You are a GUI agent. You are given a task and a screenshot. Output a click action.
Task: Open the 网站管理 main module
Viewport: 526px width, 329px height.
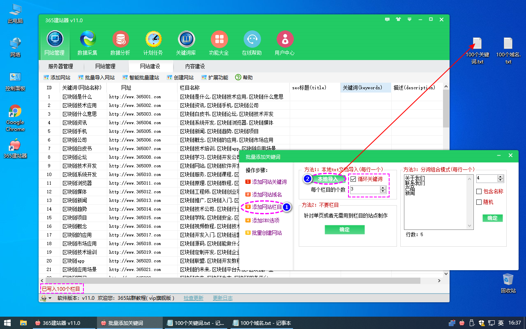click(x=55, y=44)
